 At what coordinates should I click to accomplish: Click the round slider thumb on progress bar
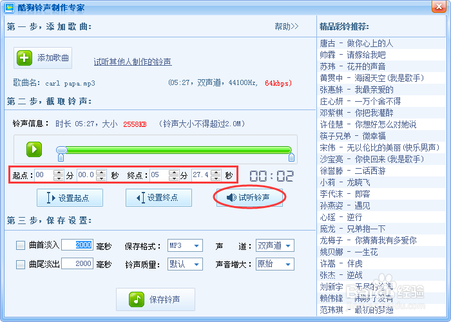point(62,150)
